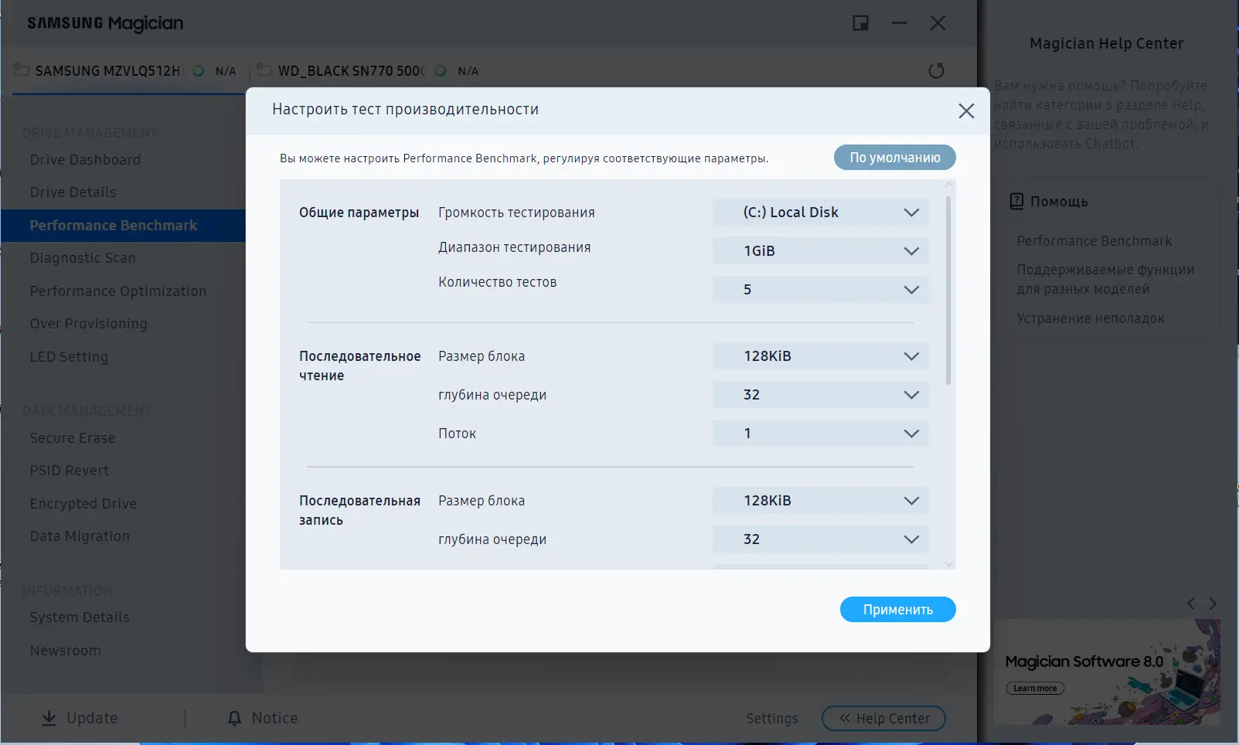The width and height of the screenshot is (1239, 745).
Task: Click the Notice label in the bottom bar
Action: [x=274, y=718]
